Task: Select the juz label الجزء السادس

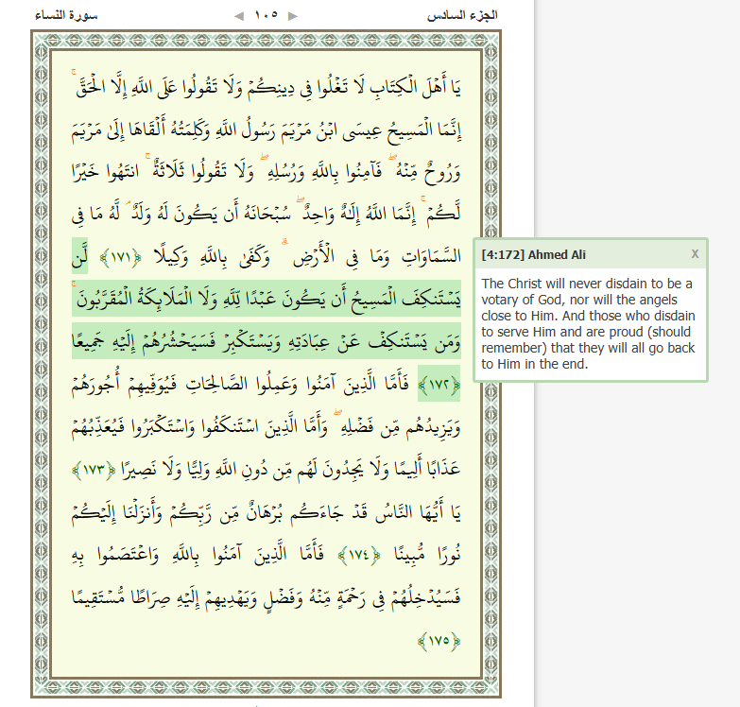Action: [462, 15]
